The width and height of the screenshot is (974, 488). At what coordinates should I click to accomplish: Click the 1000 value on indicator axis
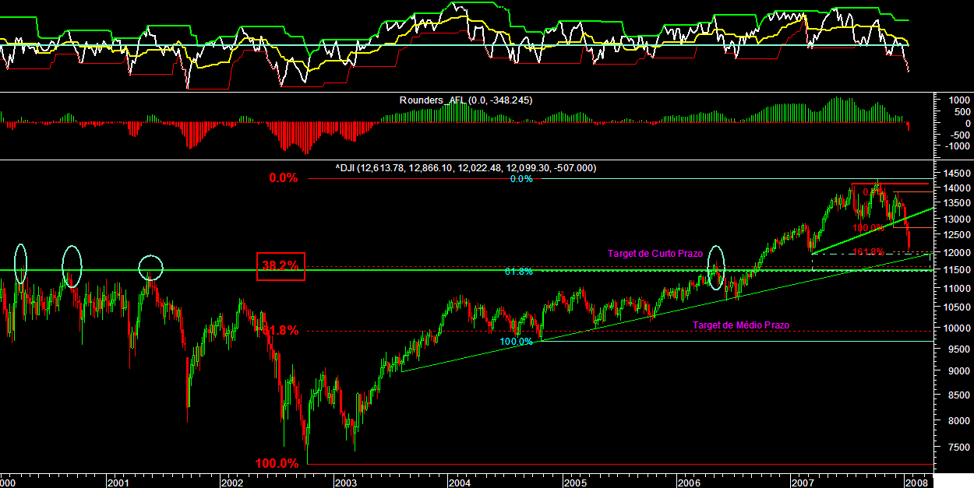pos(958,100)
